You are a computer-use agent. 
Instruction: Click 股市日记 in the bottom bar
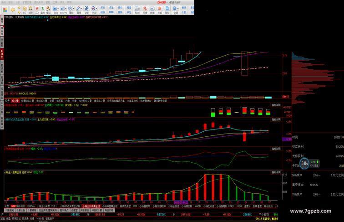(x=16, y=219)
